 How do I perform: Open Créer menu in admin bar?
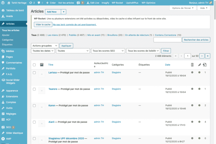point(51,3)
